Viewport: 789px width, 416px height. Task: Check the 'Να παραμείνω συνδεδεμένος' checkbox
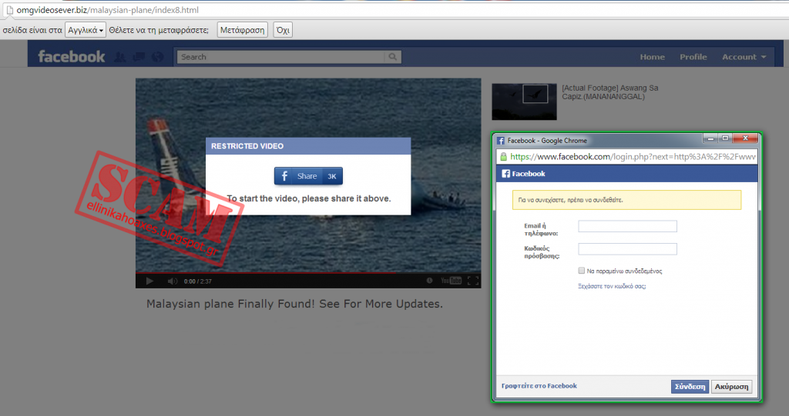[582, 271]
